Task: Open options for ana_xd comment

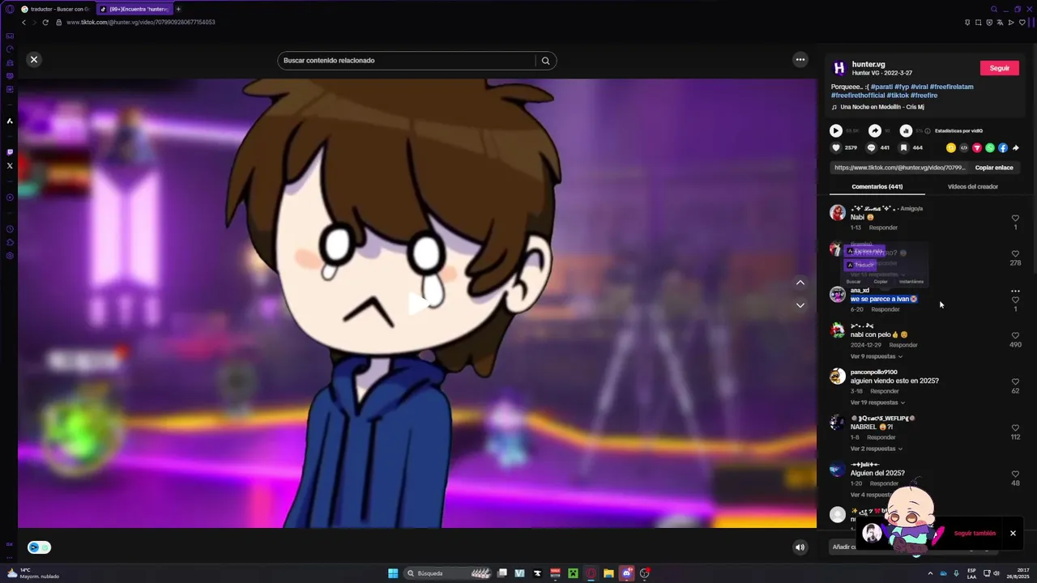Action: pyautogui.click(x=1015, y=291)
